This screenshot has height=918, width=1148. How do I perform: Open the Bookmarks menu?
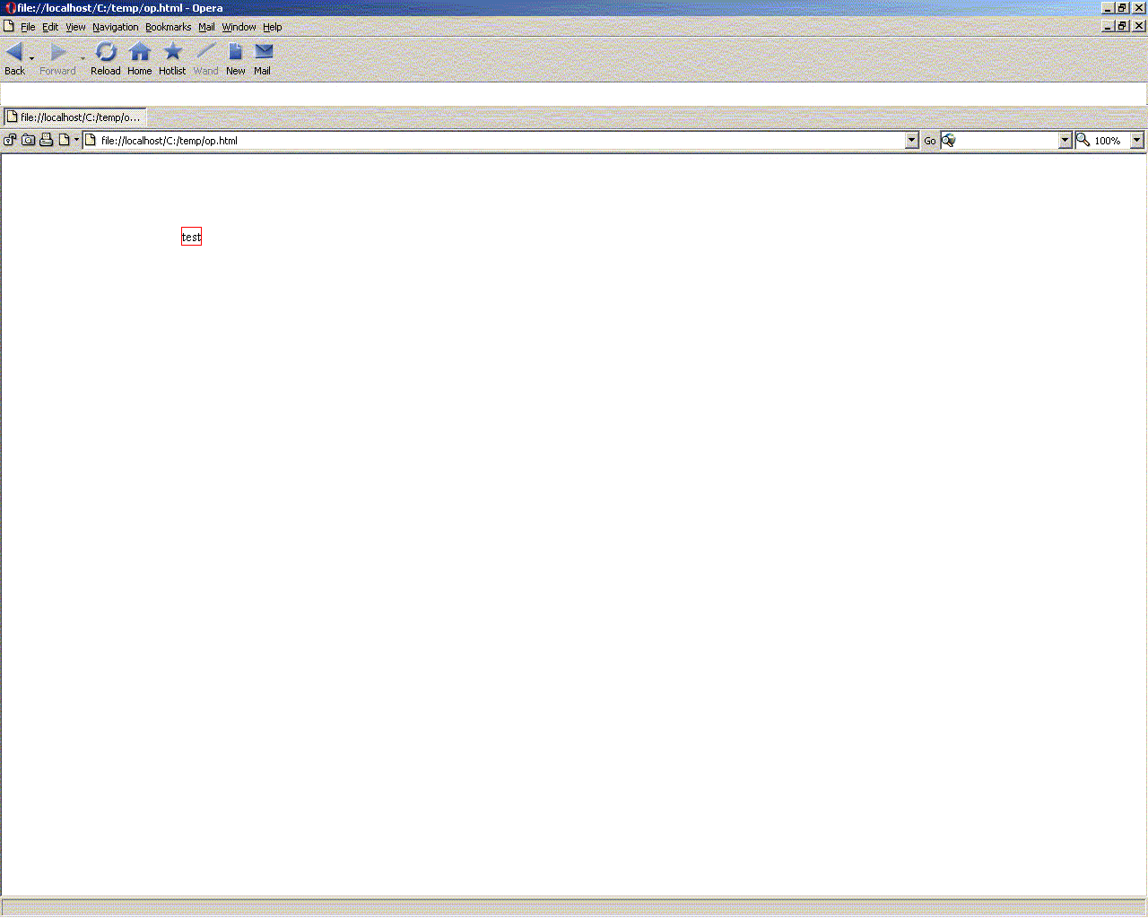[x=168, y=27]
